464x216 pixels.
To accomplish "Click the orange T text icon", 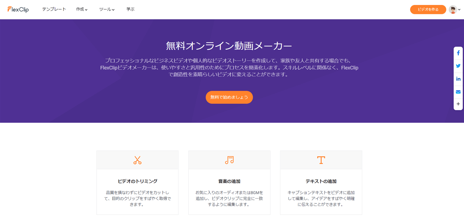I will click(321, 160).
